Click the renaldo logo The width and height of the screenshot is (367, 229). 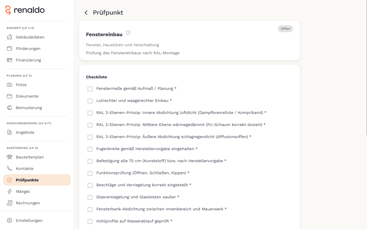click(x=25, y=10)
